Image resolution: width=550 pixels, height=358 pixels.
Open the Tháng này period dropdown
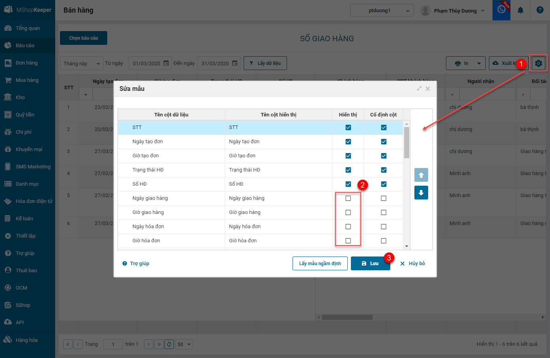click(x=82, y=63)
